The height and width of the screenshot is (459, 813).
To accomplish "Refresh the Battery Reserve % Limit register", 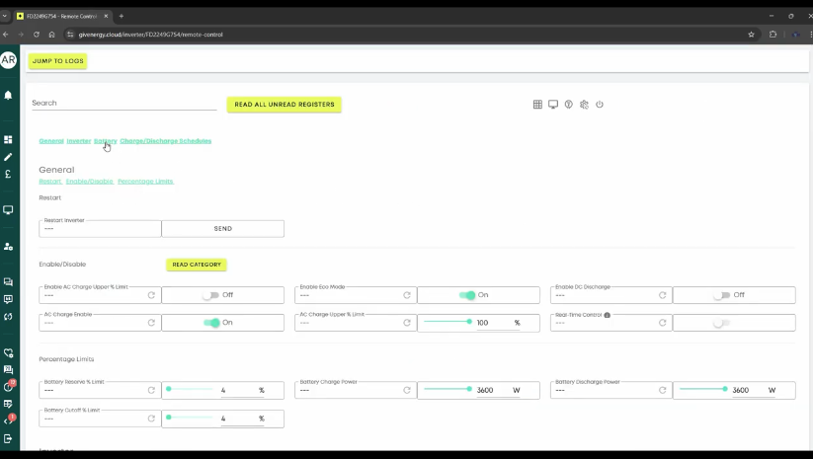I will click(x=151, y=390).
